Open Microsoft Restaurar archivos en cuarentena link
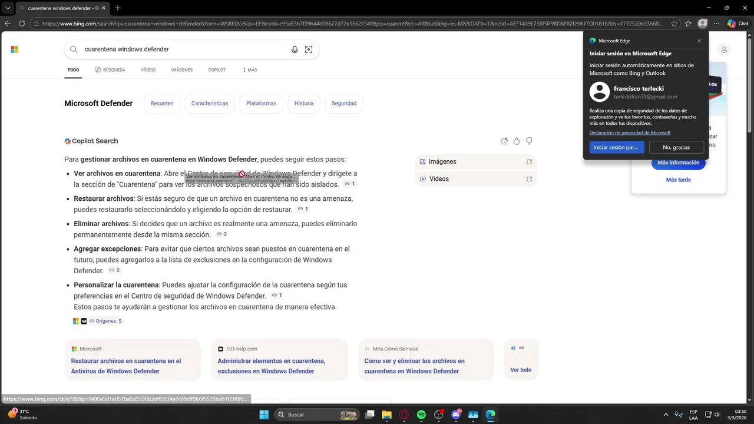The image size is (754, 424). 133,360
